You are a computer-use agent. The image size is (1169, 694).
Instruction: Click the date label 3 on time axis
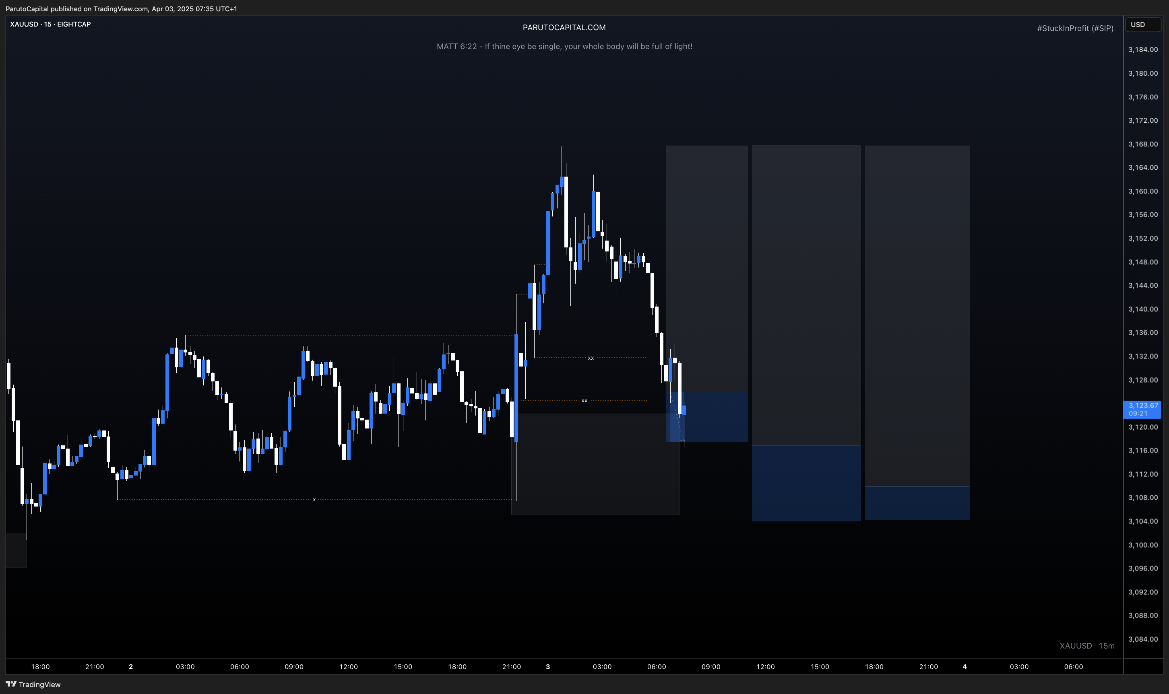tap(548, 666)
